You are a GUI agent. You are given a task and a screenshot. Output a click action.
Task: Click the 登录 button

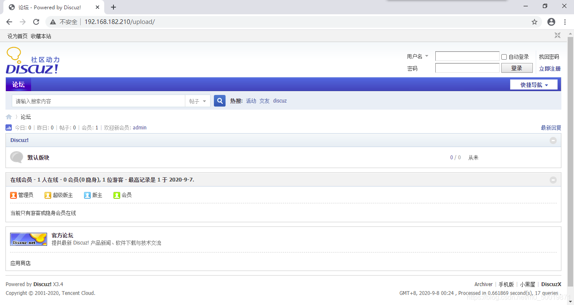[x=517, y=68]
